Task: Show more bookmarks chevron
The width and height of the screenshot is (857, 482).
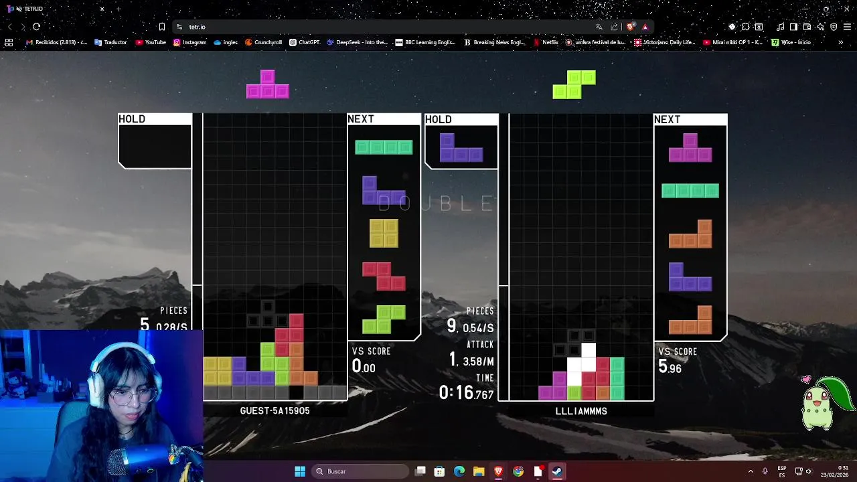Action: point(840,42)
